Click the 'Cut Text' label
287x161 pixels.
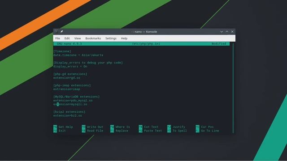pyautogui.click(x=151, y=127)
